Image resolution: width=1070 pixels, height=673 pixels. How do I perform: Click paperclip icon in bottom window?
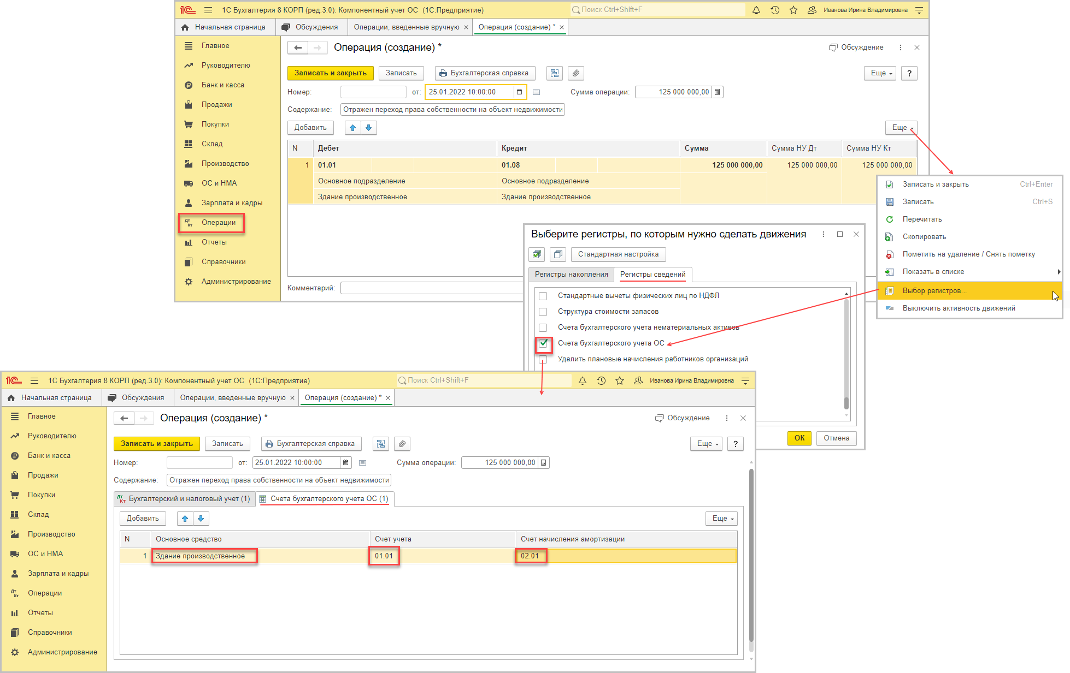pyautogui.click(x=402, y=444)
